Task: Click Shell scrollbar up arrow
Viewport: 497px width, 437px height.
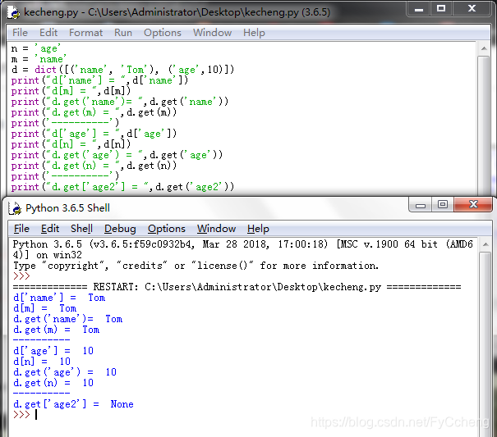Action: pos(485,244)
